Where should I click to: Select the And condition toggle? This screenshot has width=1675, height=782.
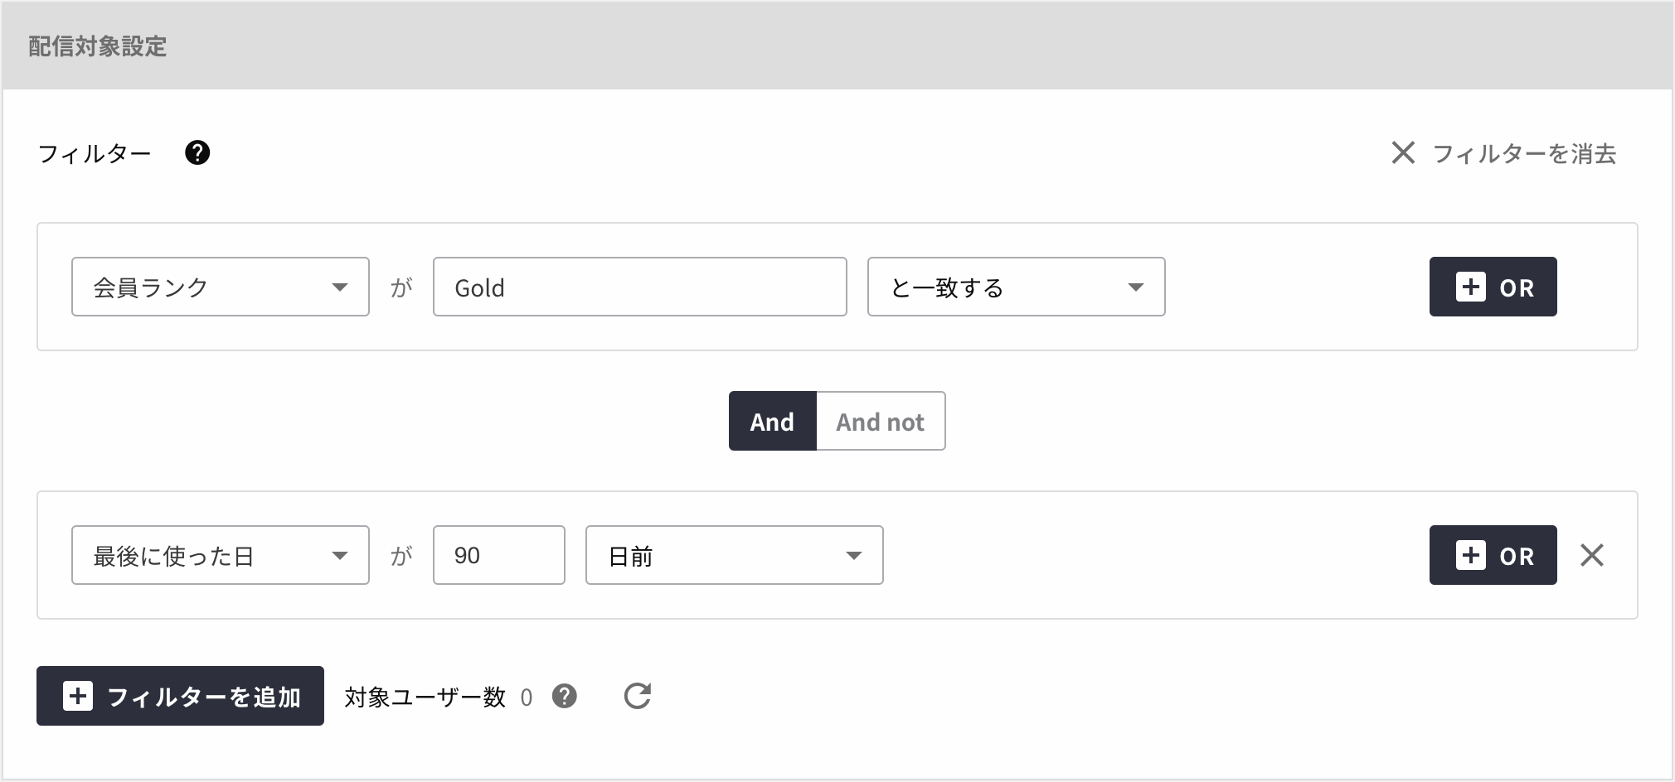[772, 422]
